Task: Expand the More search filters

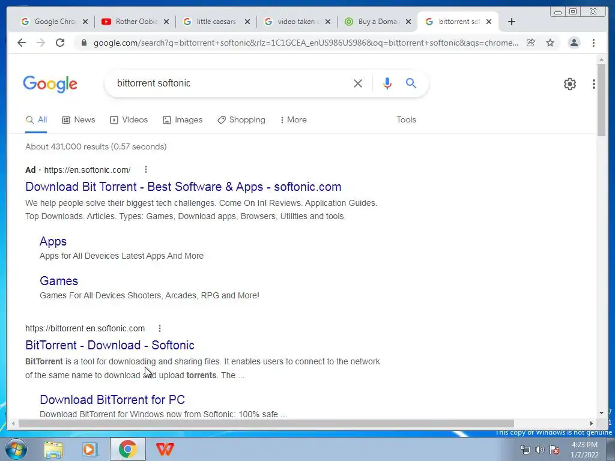Action: point(293,120)
